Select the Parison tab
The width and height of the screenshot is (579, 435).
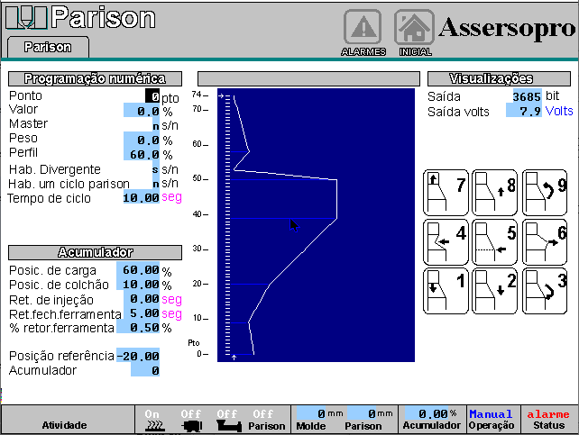pyautogui.click(x=48, y=46)
